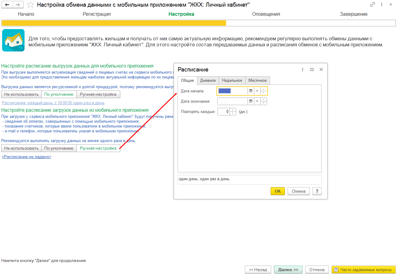The height and width of the screenshot is (275, 397).
Task: Select По умолчанию for data download schedule
Action: point(59,148)
